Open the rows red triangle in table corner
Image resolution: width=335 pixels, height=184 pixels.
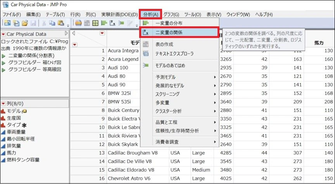coord(75,45)
